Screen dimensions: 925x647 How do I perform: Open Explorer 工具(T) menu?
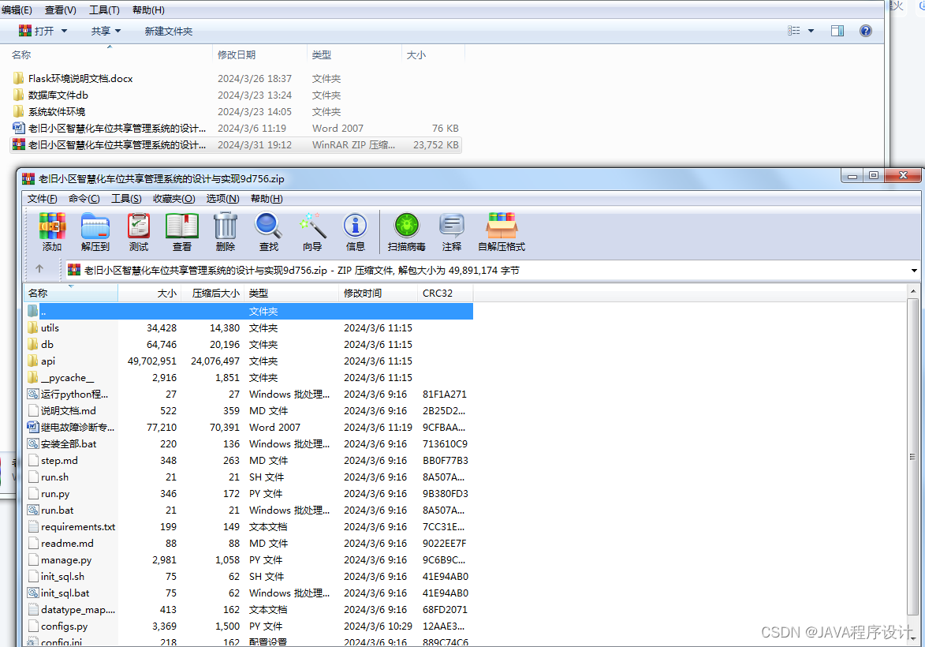tap(104, 10)
